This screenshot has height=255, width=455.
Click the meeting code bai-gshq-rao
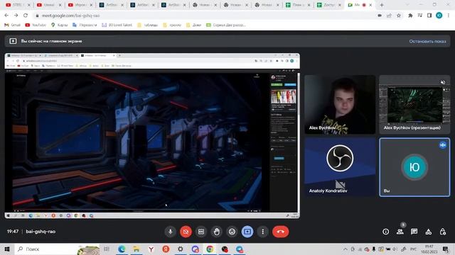pos(41,232)
